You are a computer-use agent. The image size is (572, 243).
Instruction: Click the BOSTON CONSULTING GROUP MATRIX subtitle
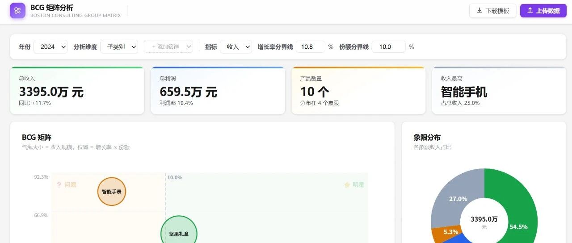(76, 15)
